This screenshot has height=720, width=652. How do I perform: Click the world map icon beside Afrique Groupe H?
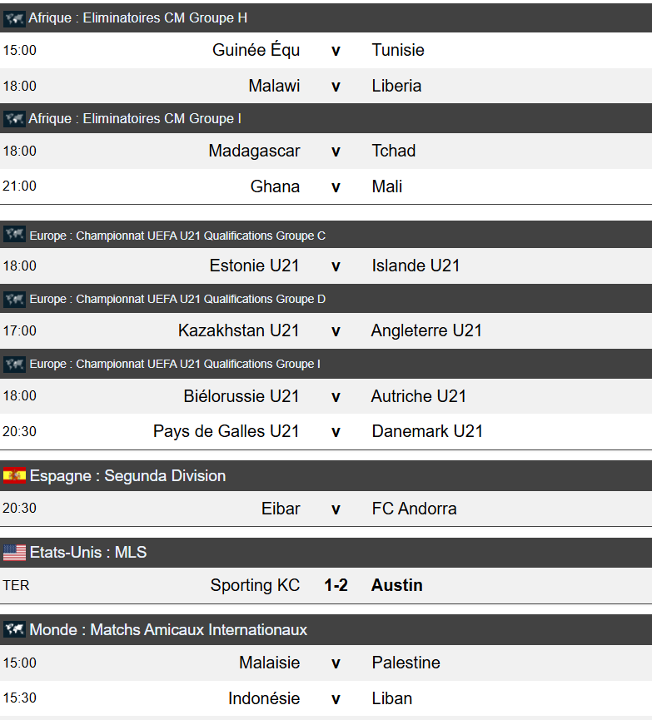(x=14, y=18)
